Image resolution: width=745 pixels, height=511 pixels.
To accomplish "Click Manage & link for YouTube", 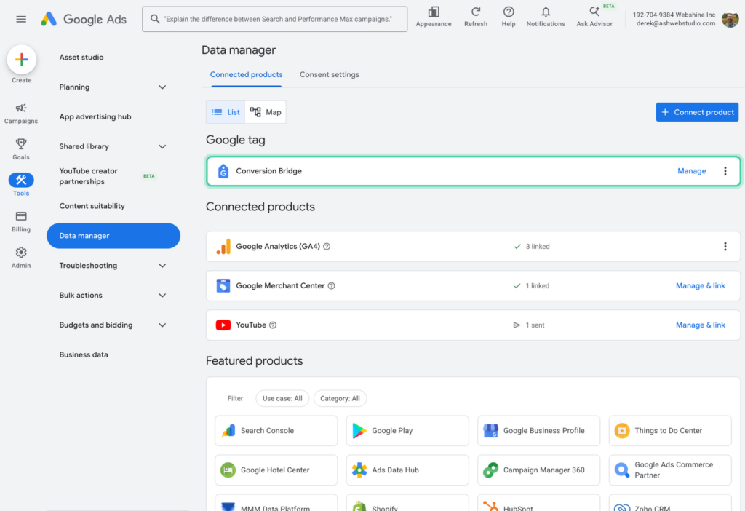I will pos(701,325).
